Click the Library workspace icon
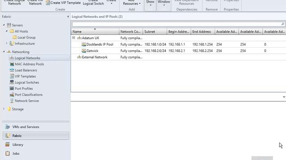 pos(8,144)
